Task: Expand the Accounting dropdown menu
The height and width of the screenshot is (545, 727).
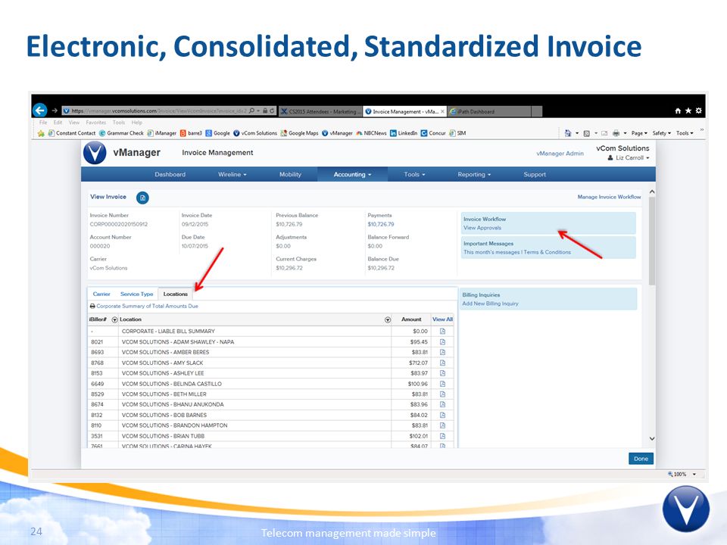Action: click(x=352, y=175)
